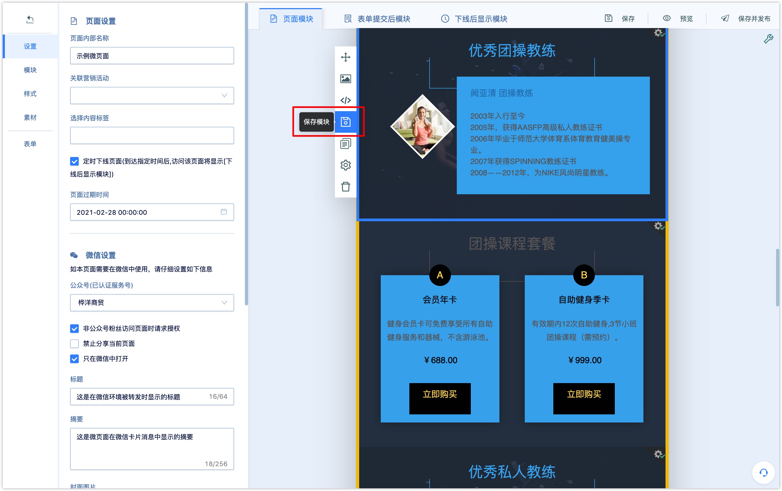Toggle 非公众号粉丝访问页面时请求授权 checkbox

coord(74,329)
